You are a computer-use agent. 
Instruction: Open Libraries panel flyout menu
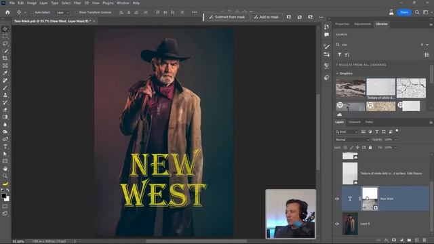click(431, 24)
